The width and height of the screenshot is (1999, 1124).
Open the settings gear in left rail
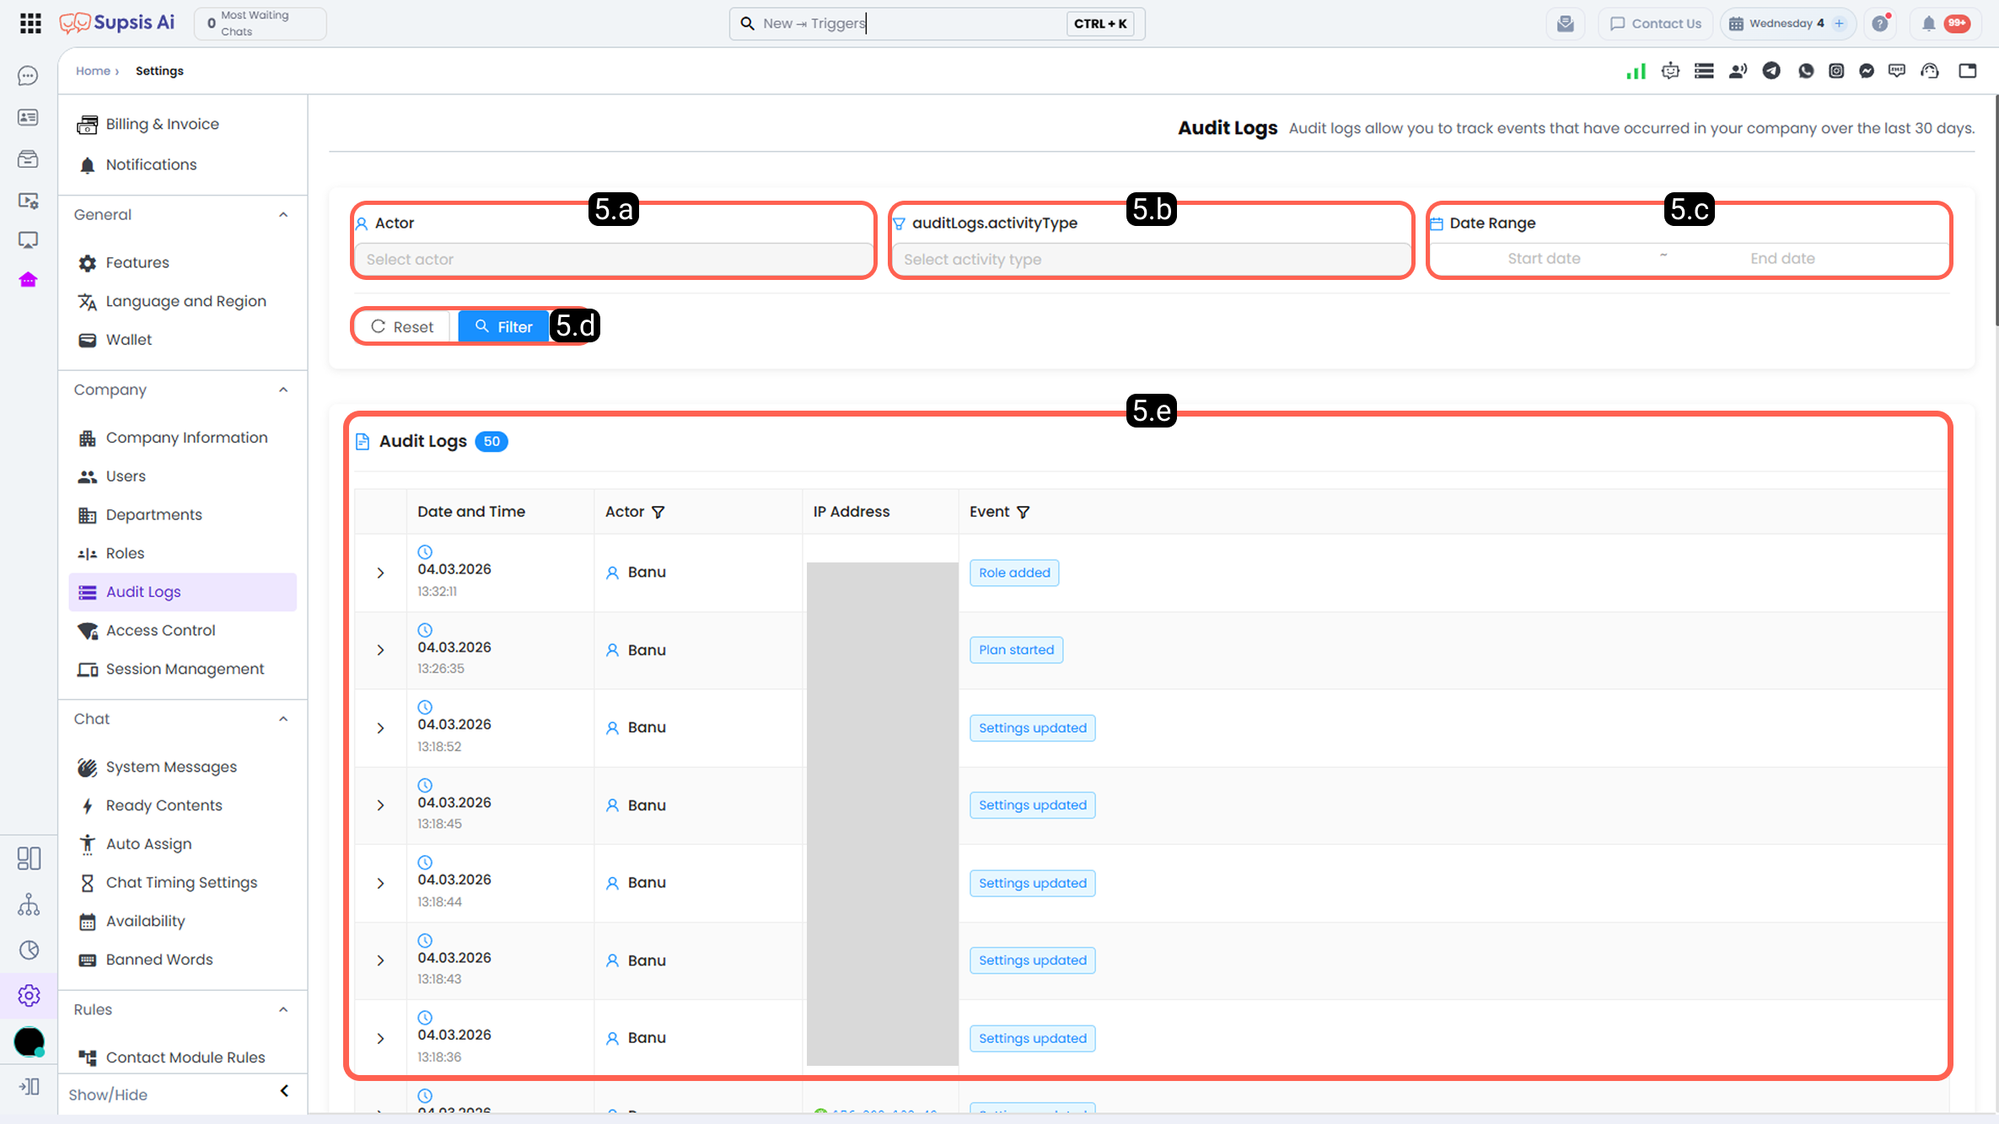tap(29, 996)
